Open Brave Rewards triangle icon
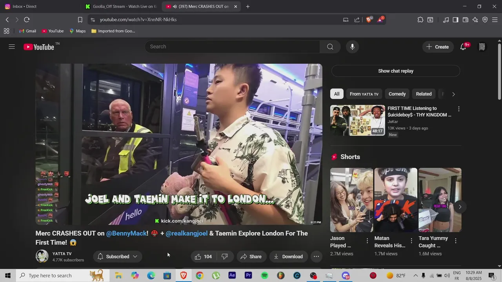The height and width of the screenshot is (282, 502). click(x=380, y=20)
